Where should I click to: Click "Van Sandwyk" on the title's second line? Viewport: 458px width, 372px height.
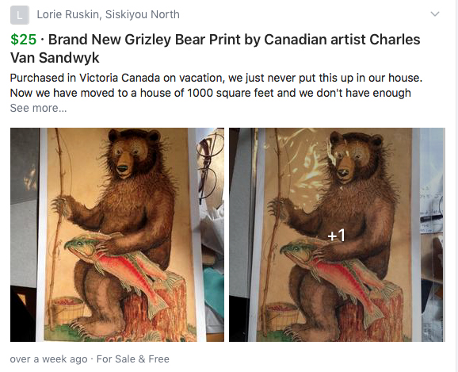coord(55,58)
